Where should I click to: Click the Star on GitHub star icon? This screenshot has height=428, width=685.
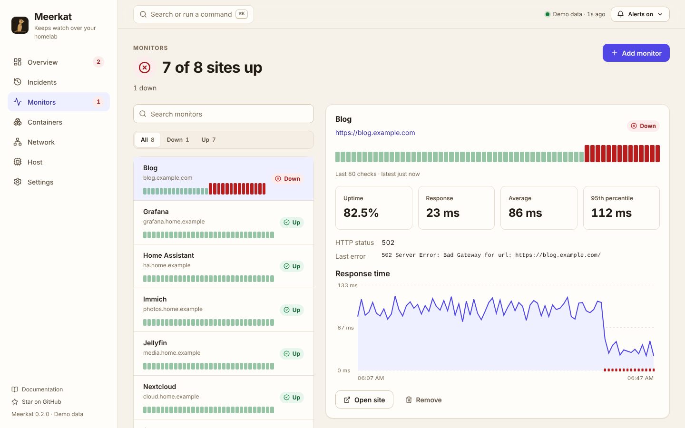[15, 402]
